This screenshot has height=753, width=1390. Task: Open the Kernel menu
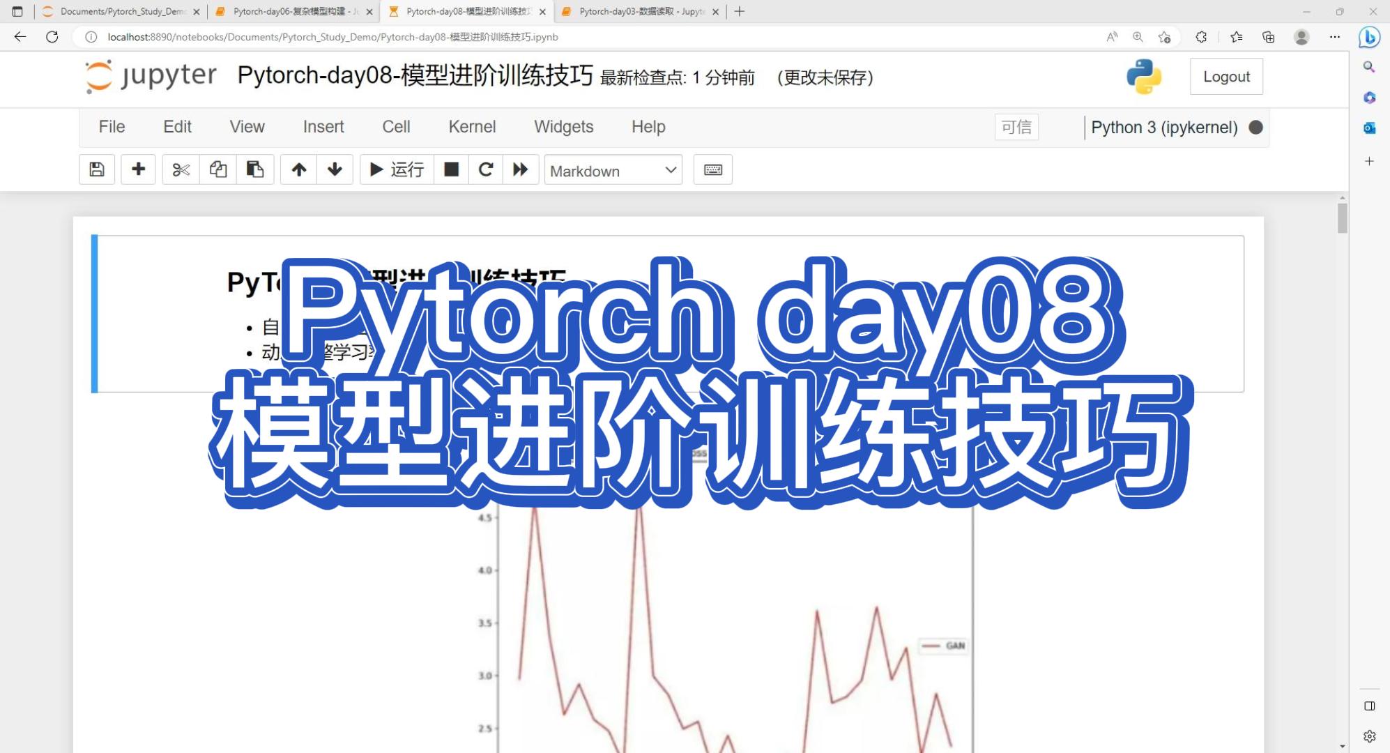[x=472, y=127]
